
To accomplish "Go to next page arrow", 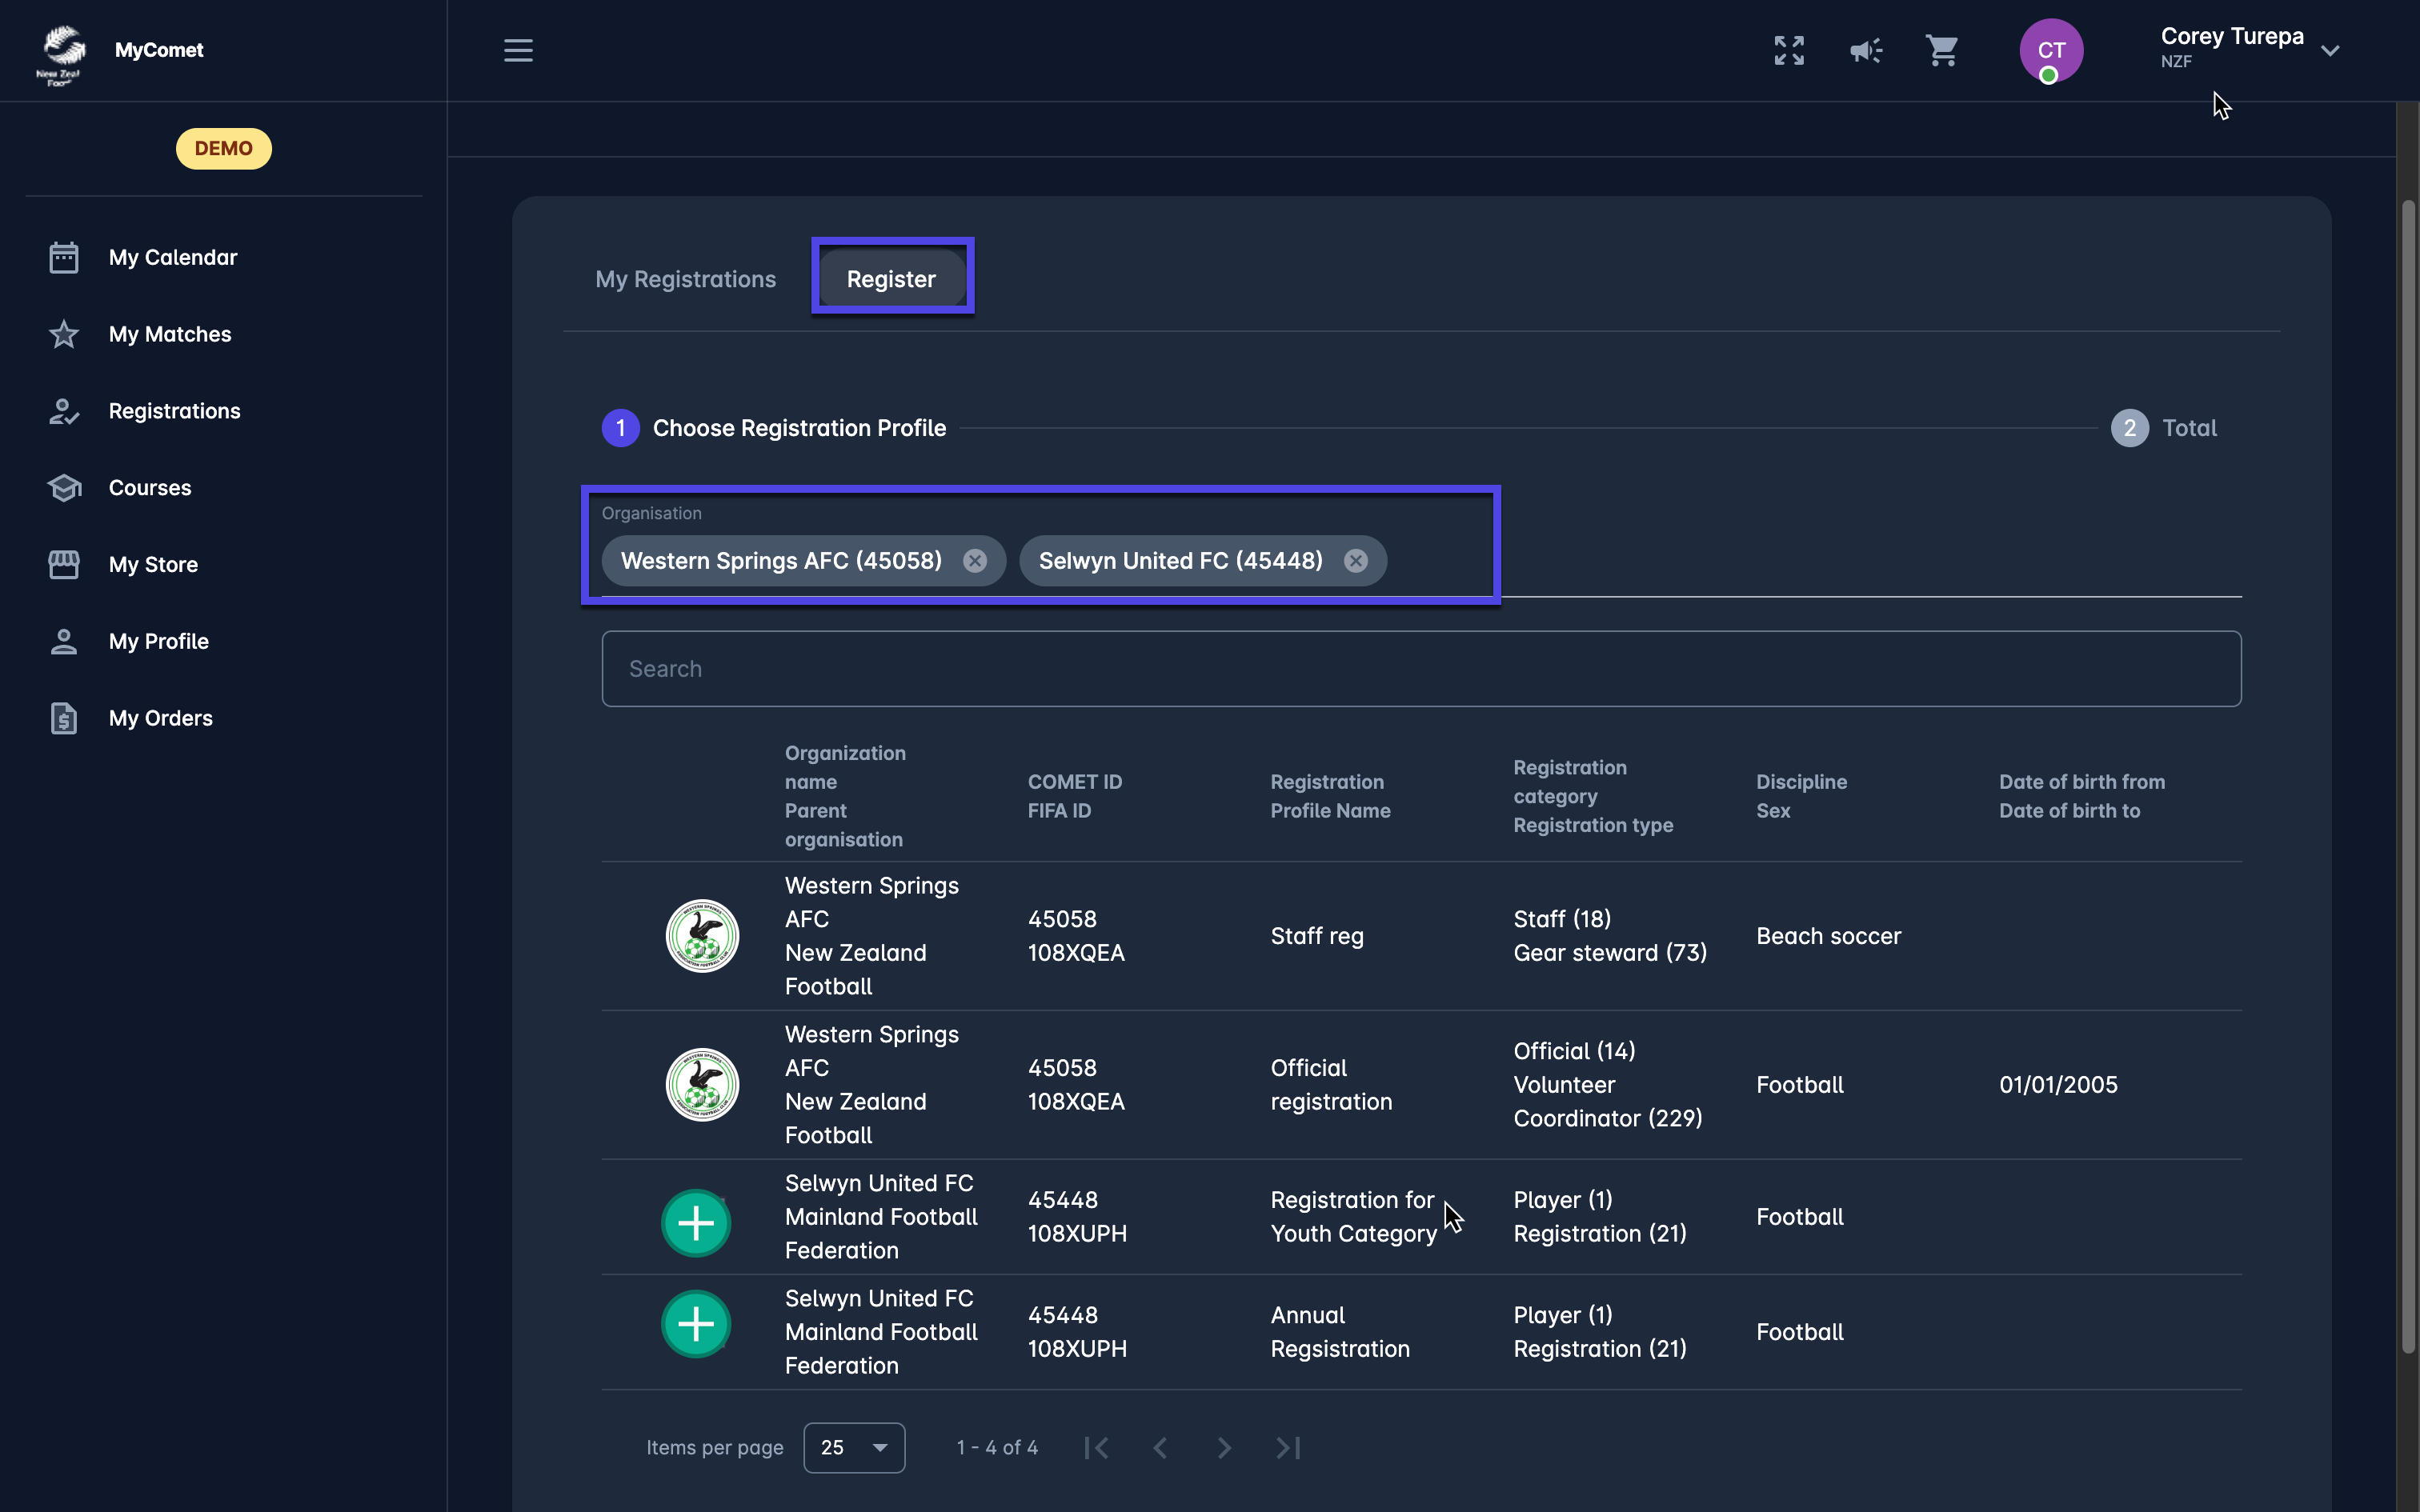I will click(x=1224, y=1447).
